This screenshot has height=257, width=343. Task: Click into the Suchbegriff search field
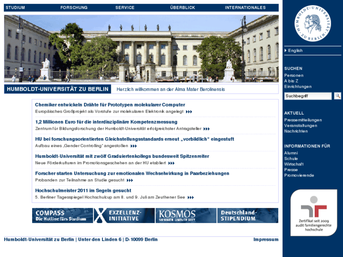click(308, 96)
